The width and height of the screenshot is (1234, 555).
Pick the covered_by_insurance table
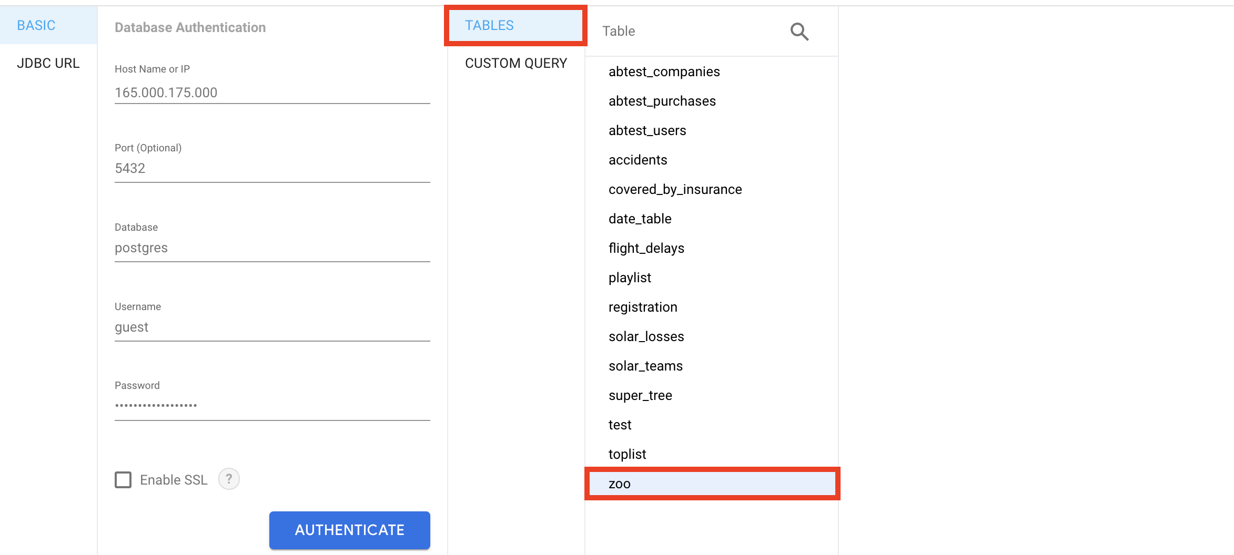[675, 189]
